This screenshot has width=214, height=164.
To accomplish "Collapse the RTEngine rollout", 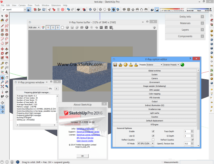I will pyautogui.click(x=154, y=124).
